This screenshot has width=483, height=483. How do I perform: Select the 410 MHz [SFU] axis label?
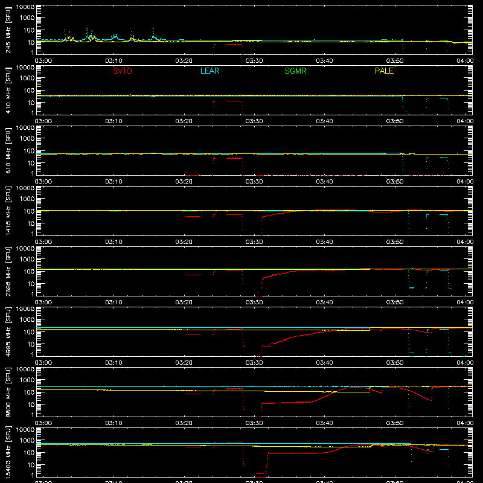8,91
